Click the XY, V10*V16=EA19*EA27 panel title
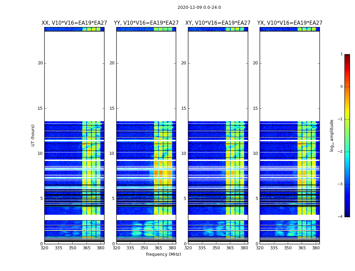Image resolution: width=355 pixels, height=271 pixels. 218,23
